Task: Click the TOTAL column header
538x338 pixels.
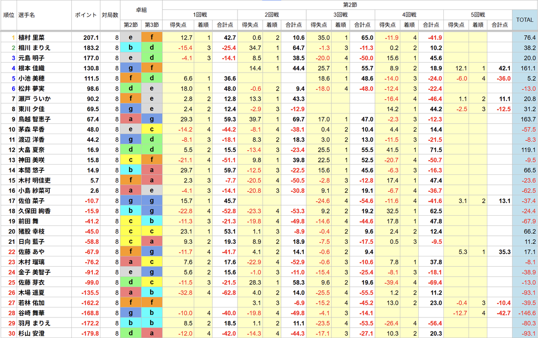Action: coord(525,20)
